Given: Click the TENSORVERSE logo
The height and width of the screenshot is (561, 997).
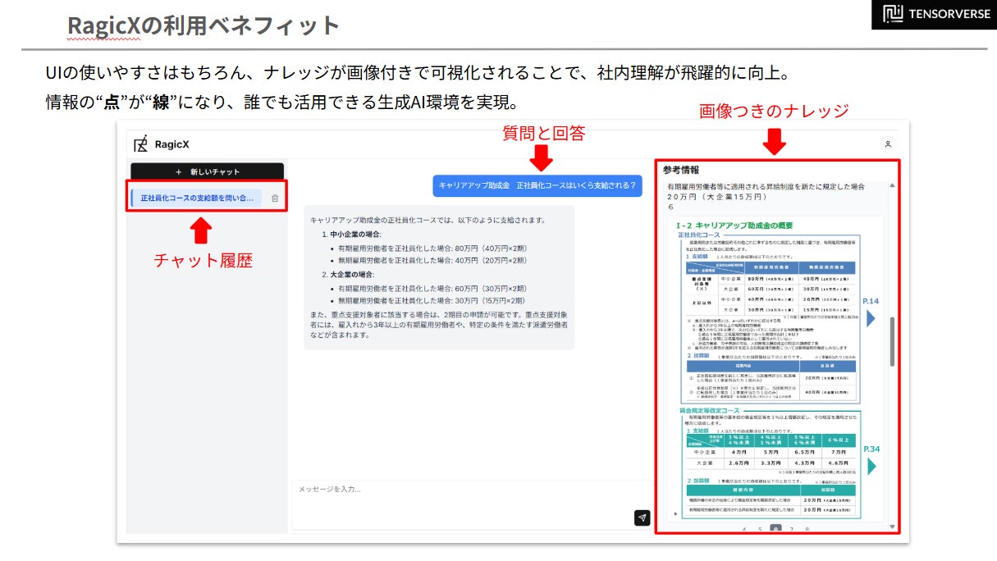Looking at the screenshot, I should pyautogui.click(x=934, y=14).
